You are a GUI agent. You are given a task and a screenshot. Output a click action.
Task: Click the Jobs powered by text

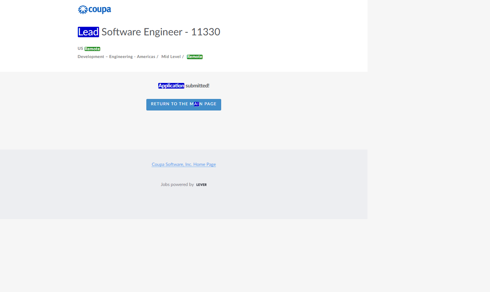[x=177, y=184]
